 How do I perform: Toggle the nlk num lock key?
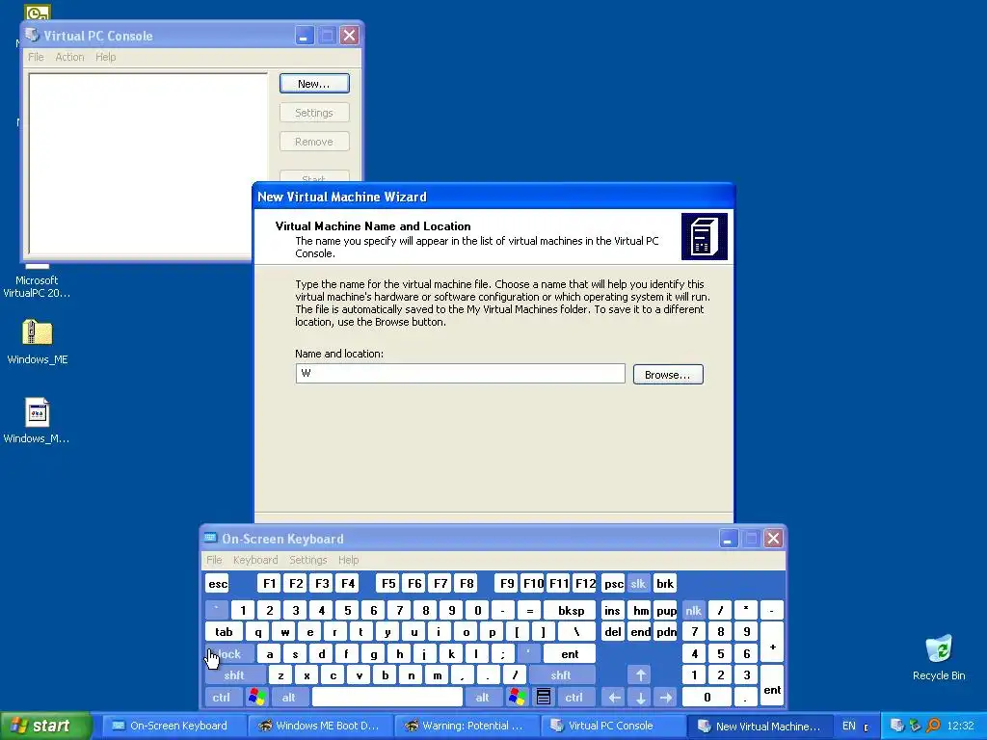click(x=694, y=610)
